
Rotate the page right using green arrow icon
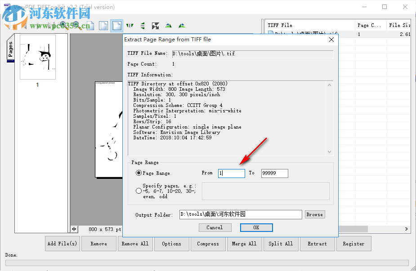click(181, 26)
